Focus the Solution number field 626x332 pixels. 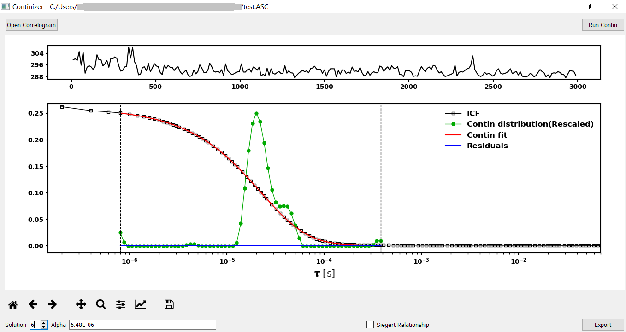(x=35, y=325)
